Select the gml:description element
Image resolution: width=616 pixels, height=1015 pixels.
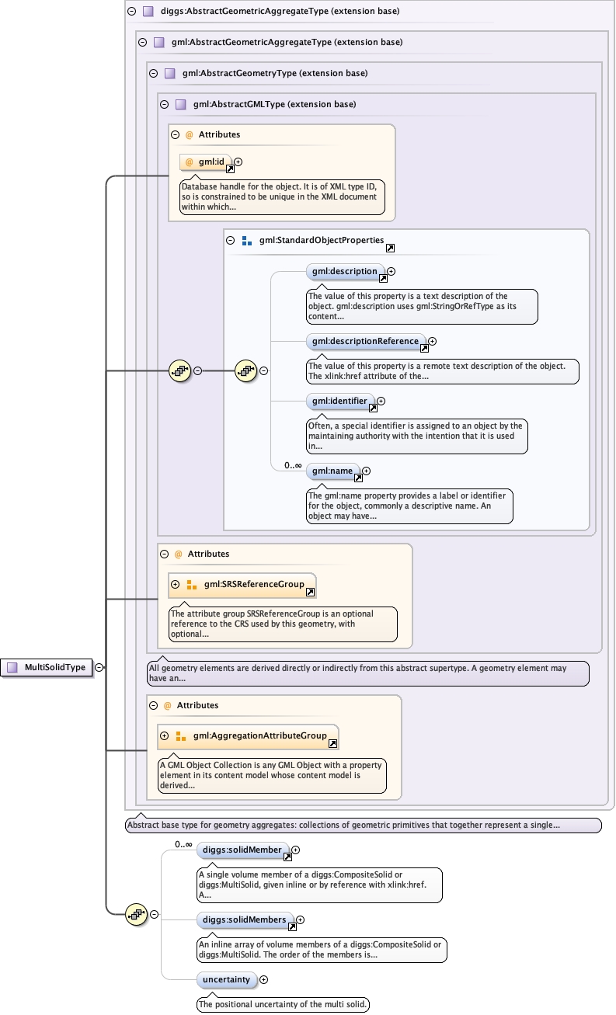click(x=346, y=272)
